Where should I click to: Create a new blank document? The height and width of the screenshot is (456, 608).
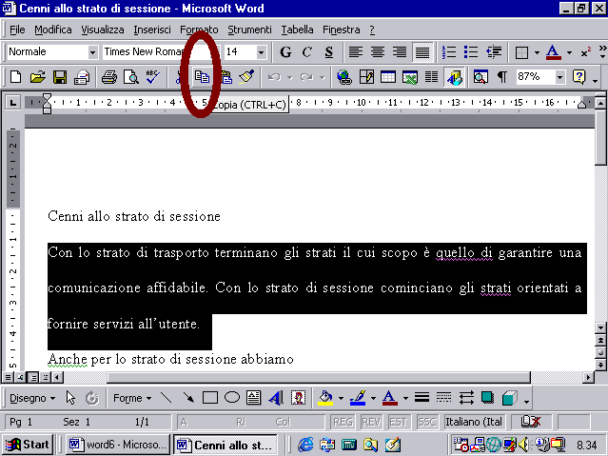point(16,77)
